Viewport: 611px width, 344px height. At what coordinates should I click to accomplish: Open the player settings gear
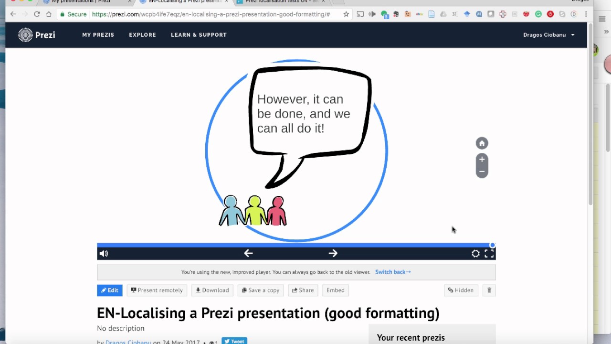[x=475, y=254]
